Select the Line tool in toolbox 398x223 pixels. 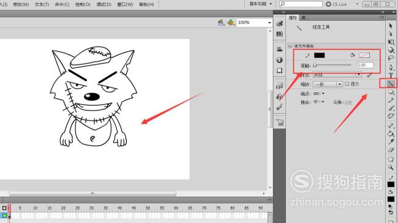click(x=391, y=83)
